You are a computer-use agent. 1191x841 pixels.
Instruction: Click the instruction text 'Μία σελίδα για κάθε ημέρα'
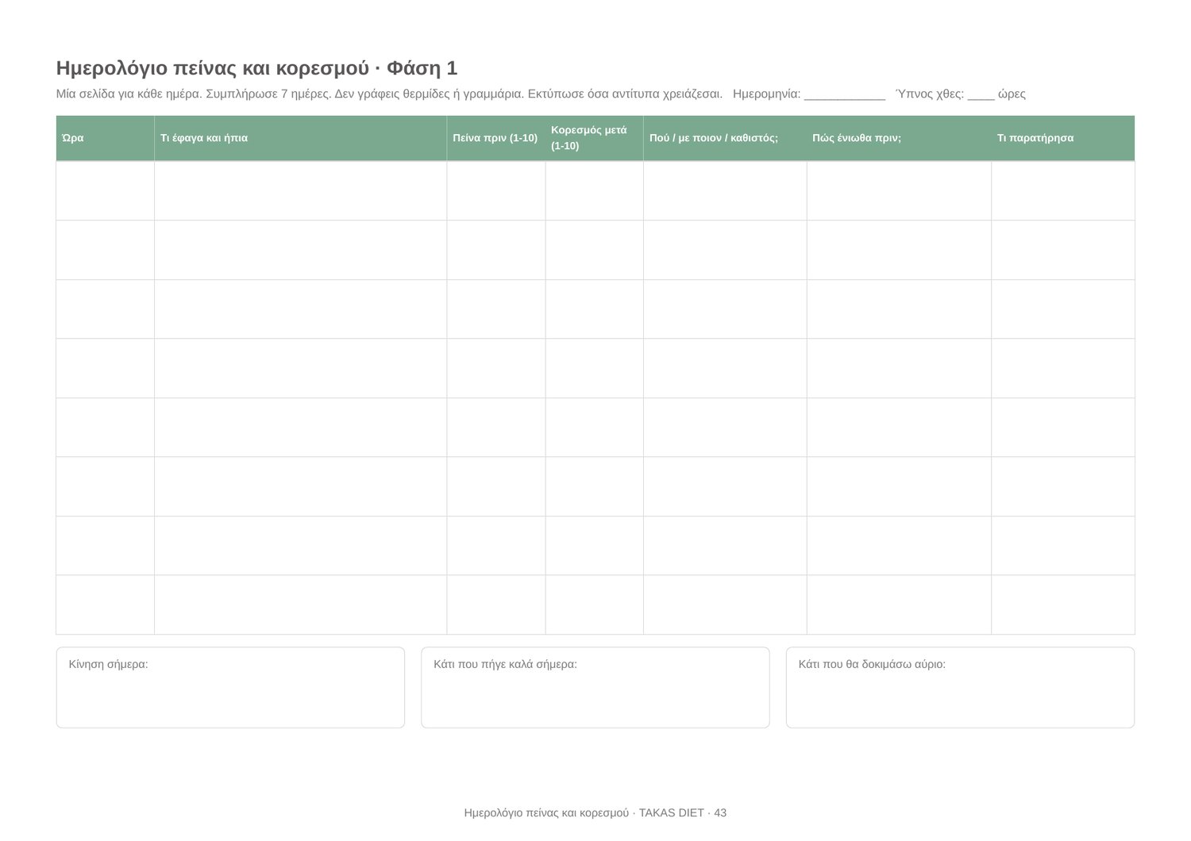point(129,94)
